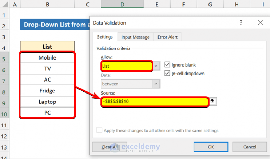Select column E header
This screenshot has width=270, height=159.
pos(157,4)
